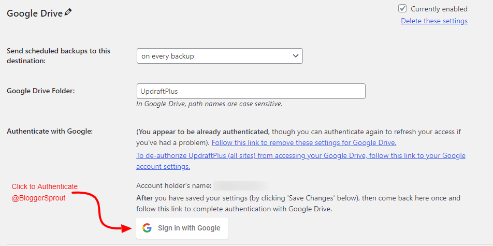Click the Google Drive section heading
This screenshot has height=246, width=493.
click(35, 13)
